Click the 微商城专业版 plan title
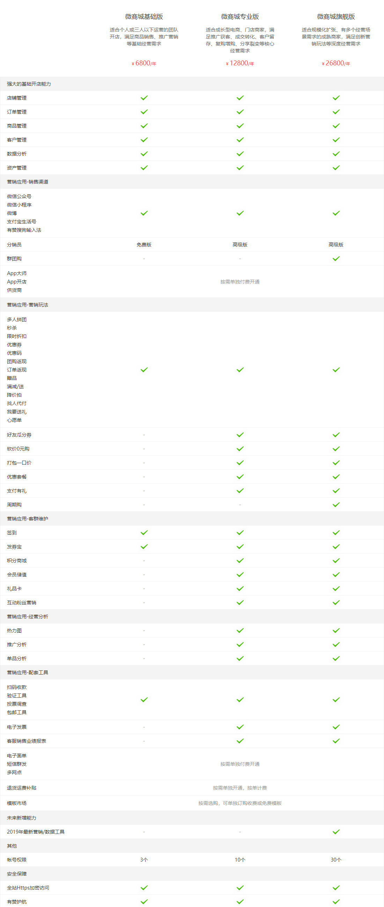Screen dimensions: 384x907 pos(240,16)
